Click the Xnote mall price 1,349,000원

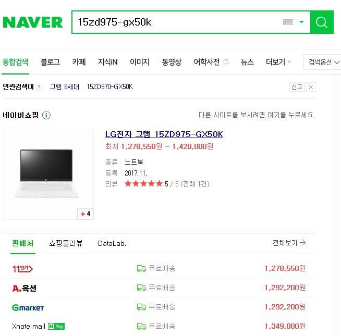tap(285, 326)
